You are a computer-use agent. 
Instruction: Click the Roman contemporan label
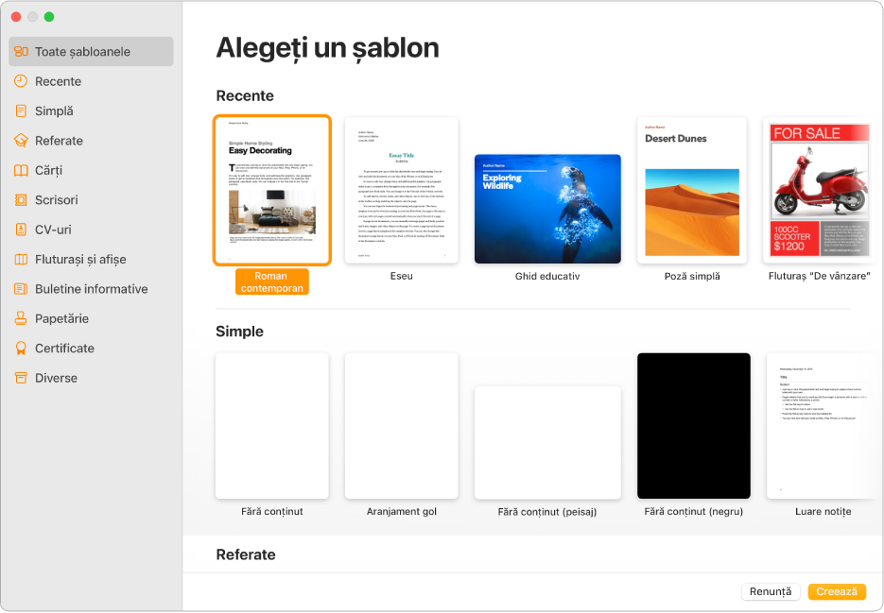(x=271, y=281)
